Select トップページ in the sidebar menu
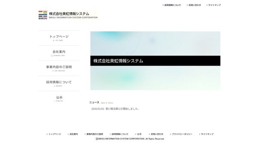The height and width of the screenshot is (162, 260). point(59,38)
